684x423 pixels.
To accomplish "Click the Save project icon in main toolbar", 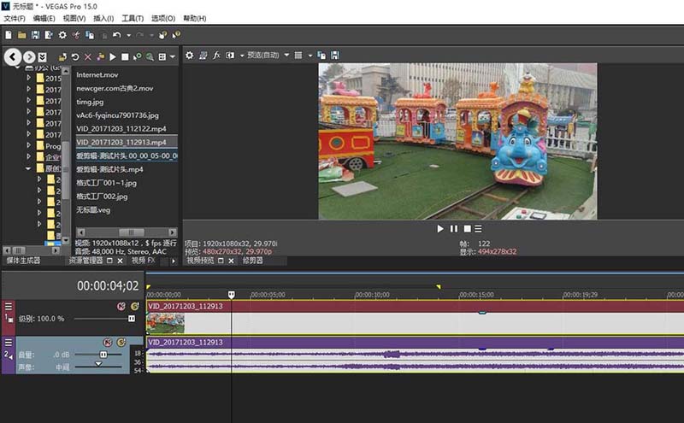I will (x=35, y=35).
